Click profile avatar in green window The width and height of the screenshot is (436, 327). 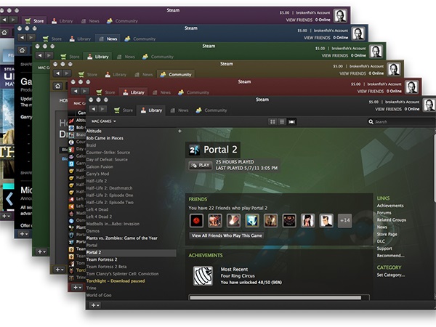pyautogui.click(x=376, y=51)
